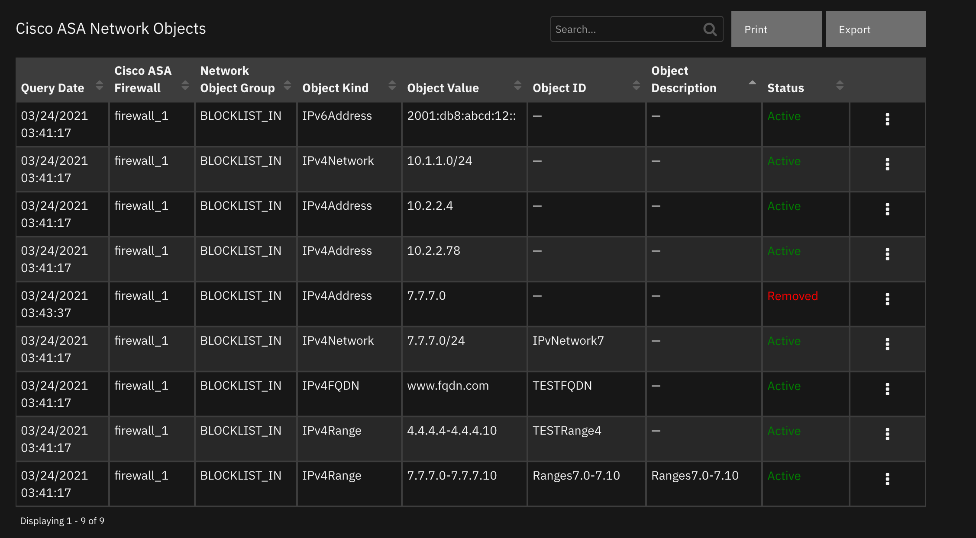Sort by Object Kind column arrows
This screenshot has width=976, height=538.
point(392,86)
